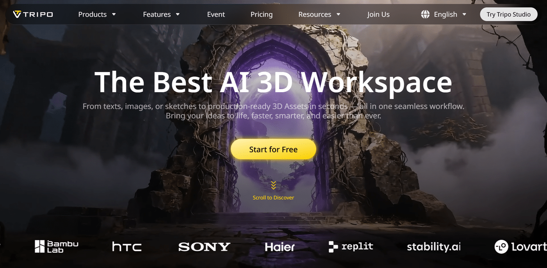
Task: Click the Bambu Lab partner logo
Action: 56,246
